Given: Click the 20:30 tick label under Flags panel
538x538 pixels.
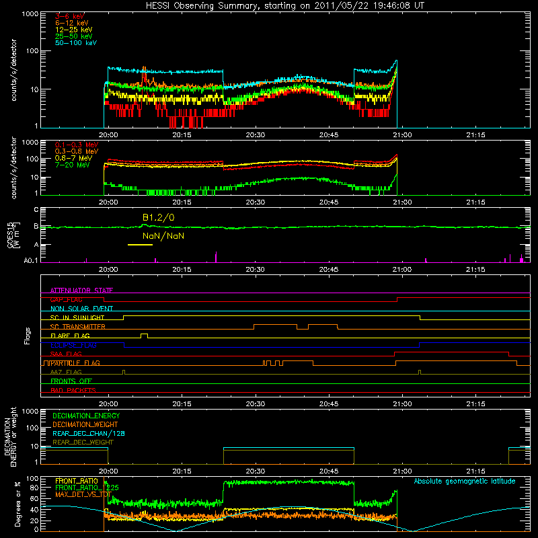Looking at the screenshot, I should 256,404.
